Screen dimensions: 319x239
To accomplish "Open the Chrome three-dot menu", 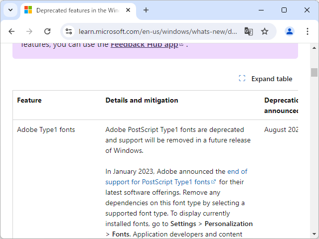I will (306, 31).
